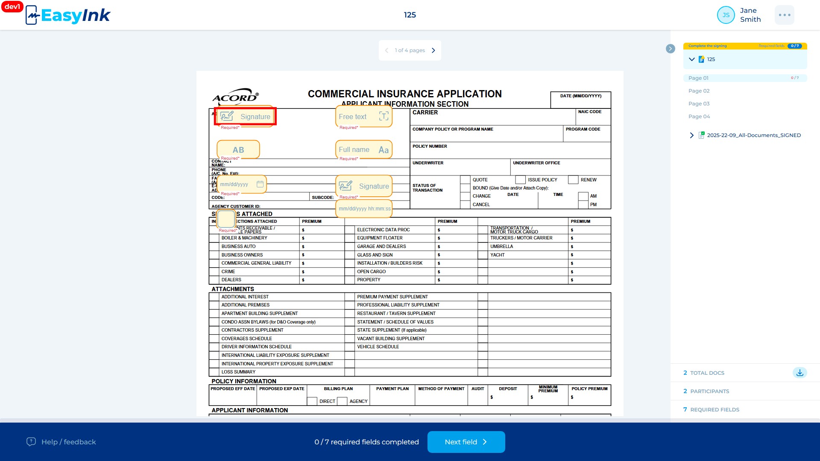Check the BUSINESS AUTO box
Screen dimensions: 820x461
214,247
